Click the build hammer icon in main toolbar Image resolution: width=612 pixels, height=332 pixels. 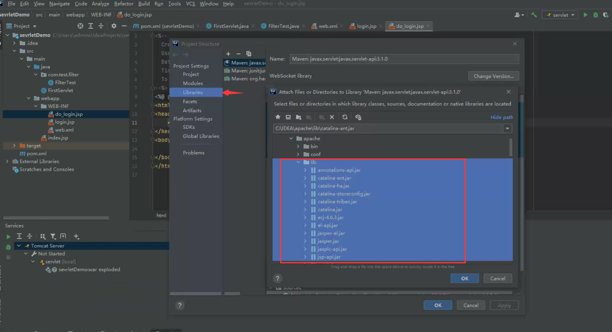(x=534, y=15)
